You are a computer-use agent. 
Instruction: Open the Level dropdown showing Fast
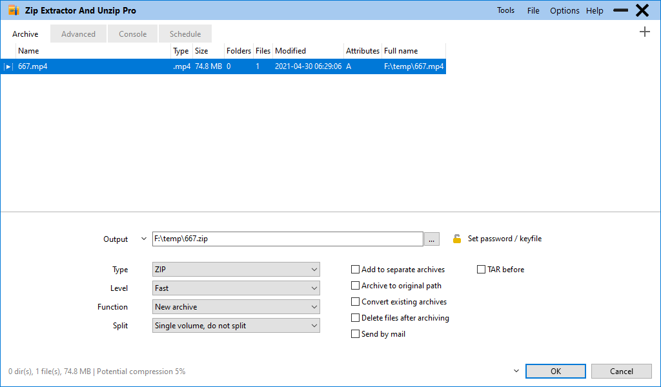click(236, 288)
